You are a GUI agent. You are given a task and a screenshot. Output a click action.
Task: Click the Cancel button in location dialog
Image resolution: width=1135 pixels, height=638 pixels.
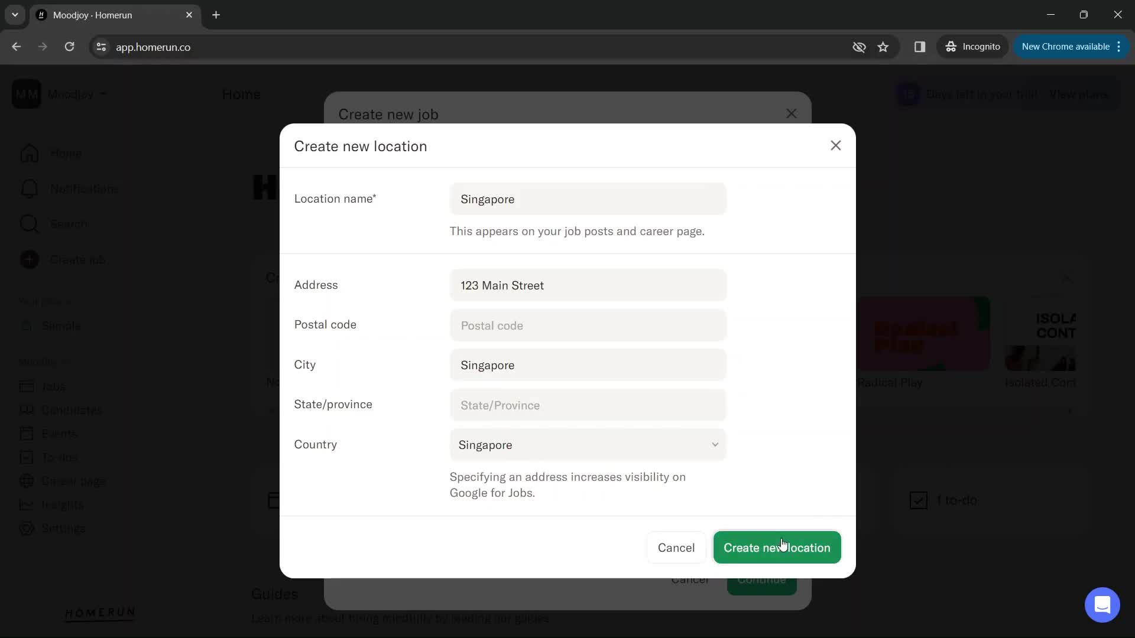[x=676, y=548]
